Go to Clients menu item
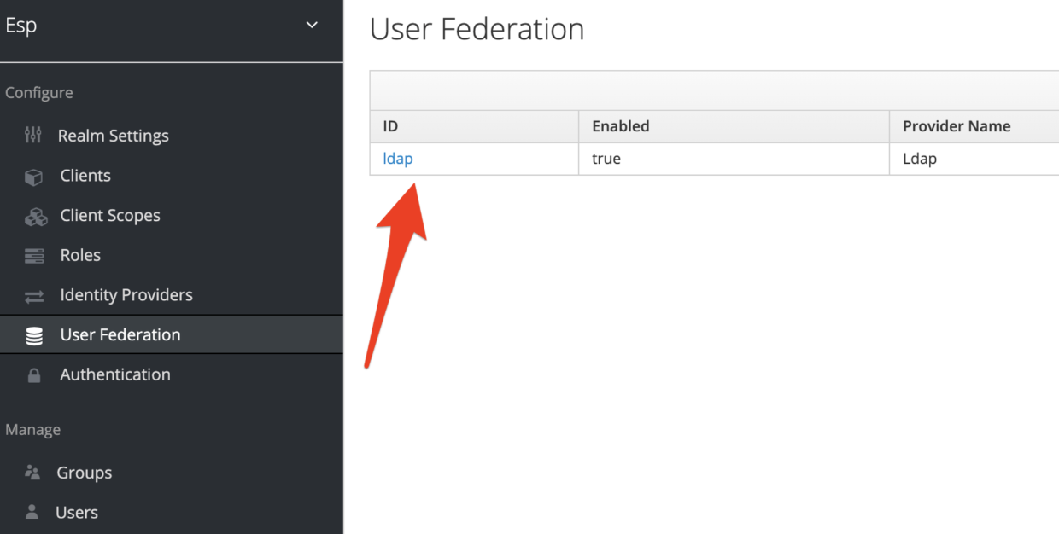This screenshot has width=1059, height=534. tap(85, 176)
